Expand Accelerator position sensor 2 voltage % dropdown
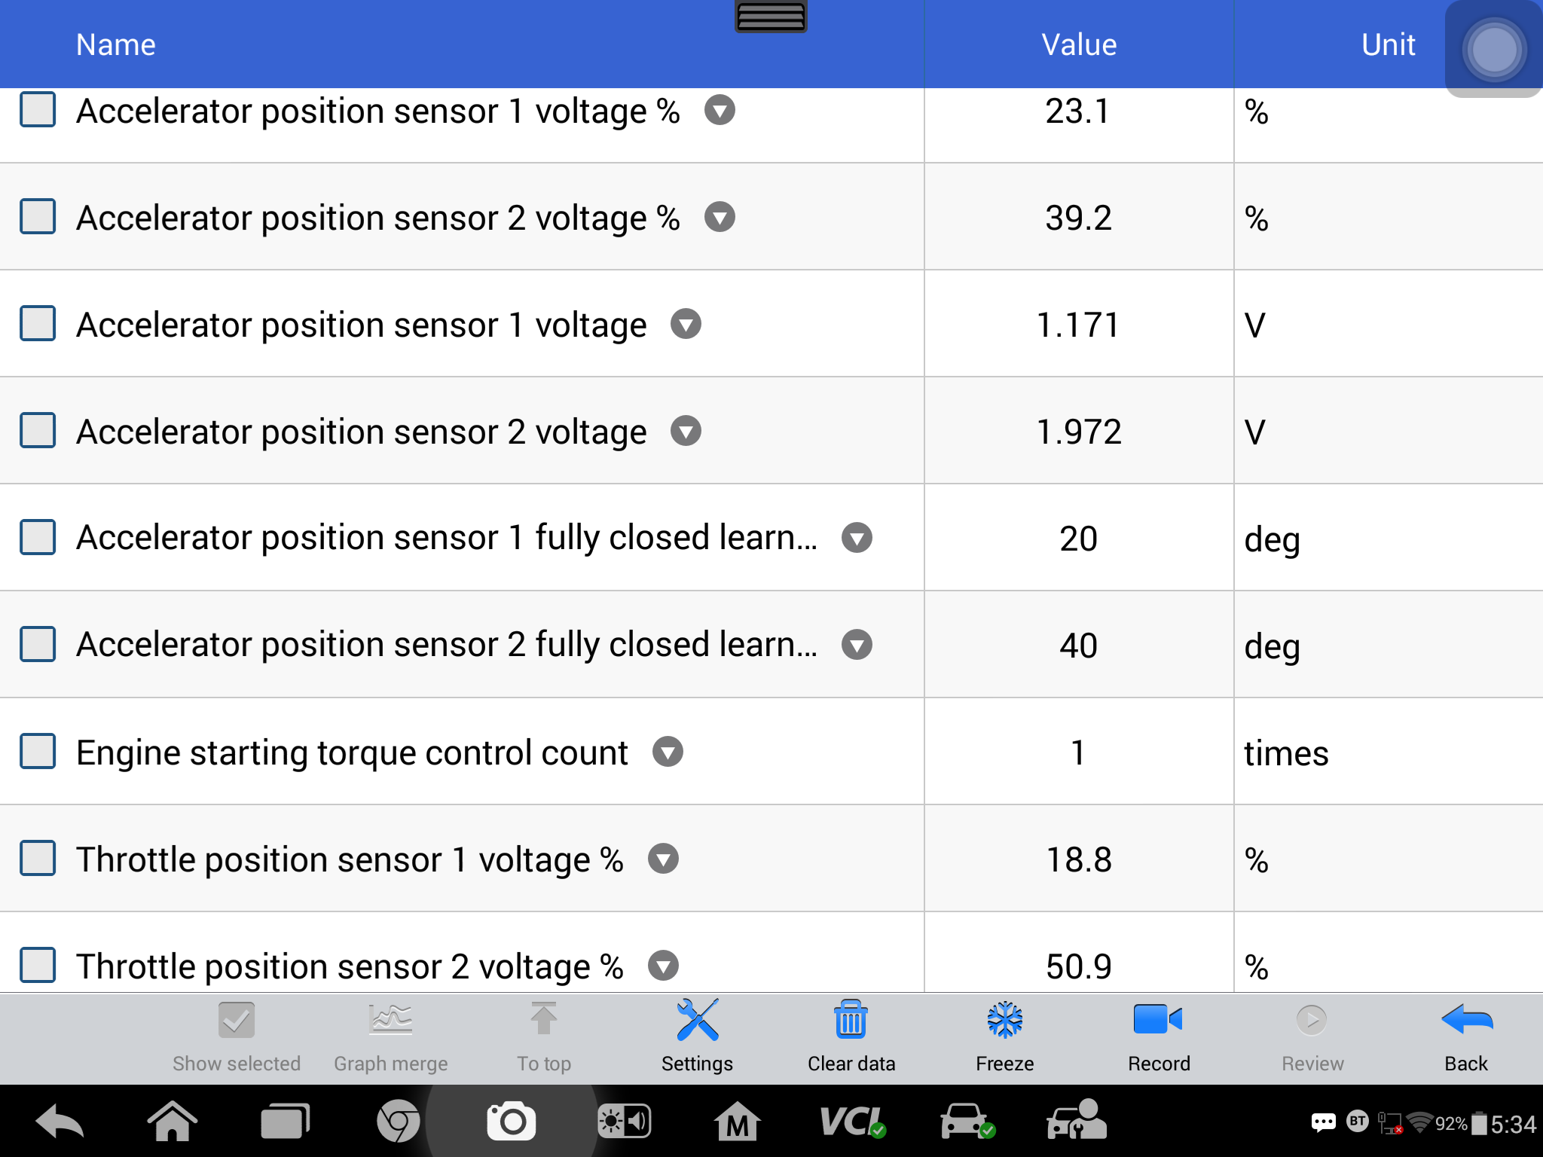Screen dimensions: 1543x1157 coord(720,218)
